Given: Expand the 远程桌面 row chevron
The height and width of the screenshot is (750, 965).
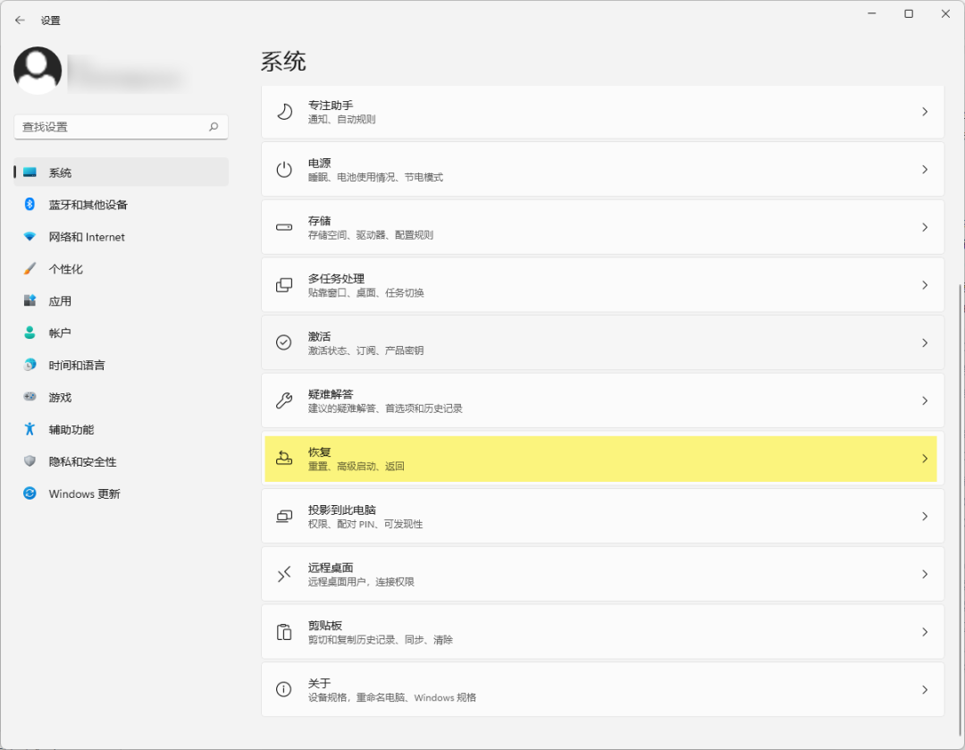Looking at the screenshot, I should 925,573.
